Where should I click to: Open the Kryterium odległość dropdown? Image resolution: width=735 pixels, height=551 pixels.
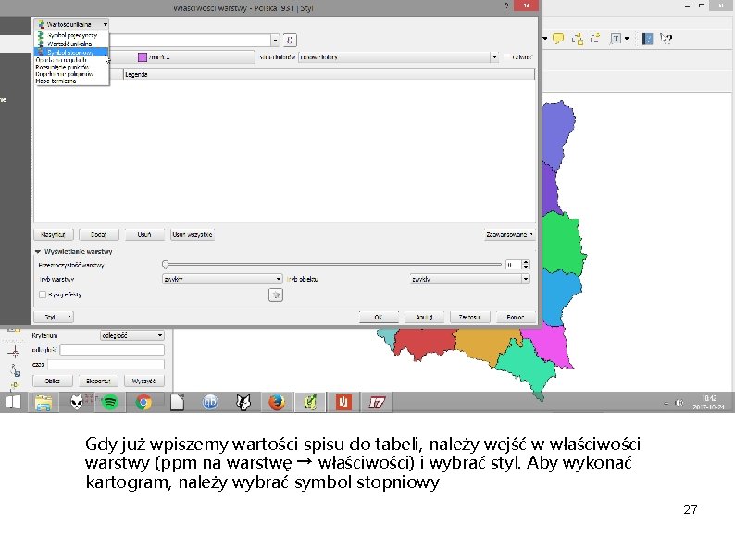coord(132,336)
